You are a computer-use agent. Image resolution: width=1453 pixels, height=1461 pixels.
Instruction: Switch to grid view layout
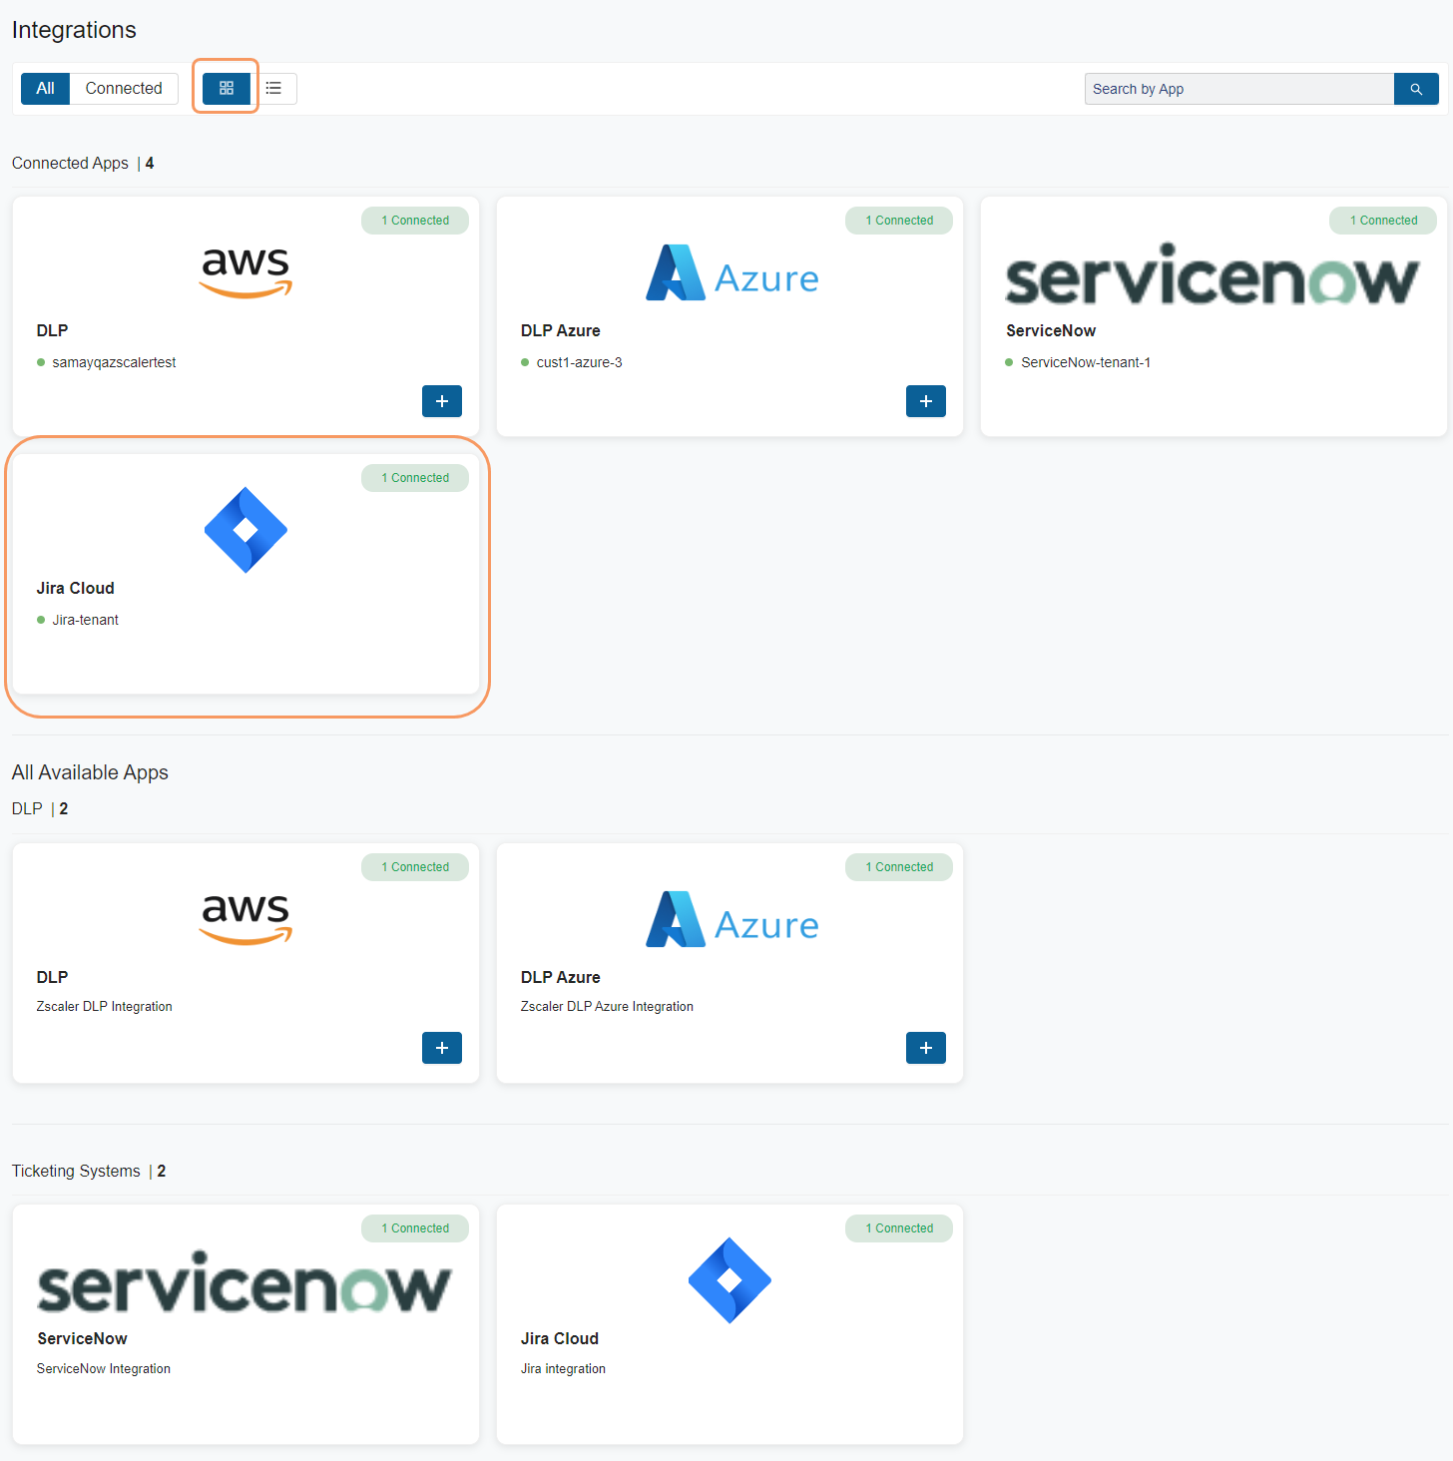pos(227,89)
